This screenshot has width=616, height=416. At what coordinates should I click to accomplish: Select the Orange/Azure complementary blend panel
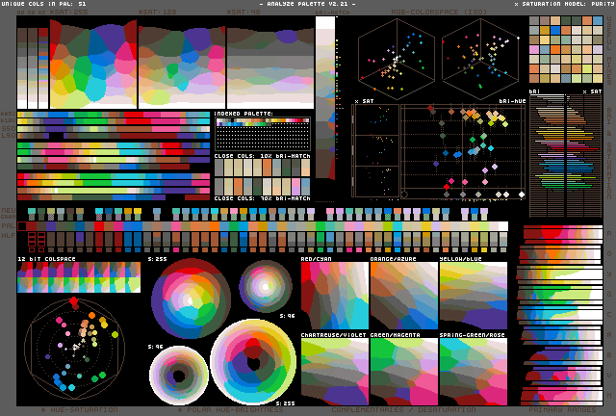[x=402, y=297]
